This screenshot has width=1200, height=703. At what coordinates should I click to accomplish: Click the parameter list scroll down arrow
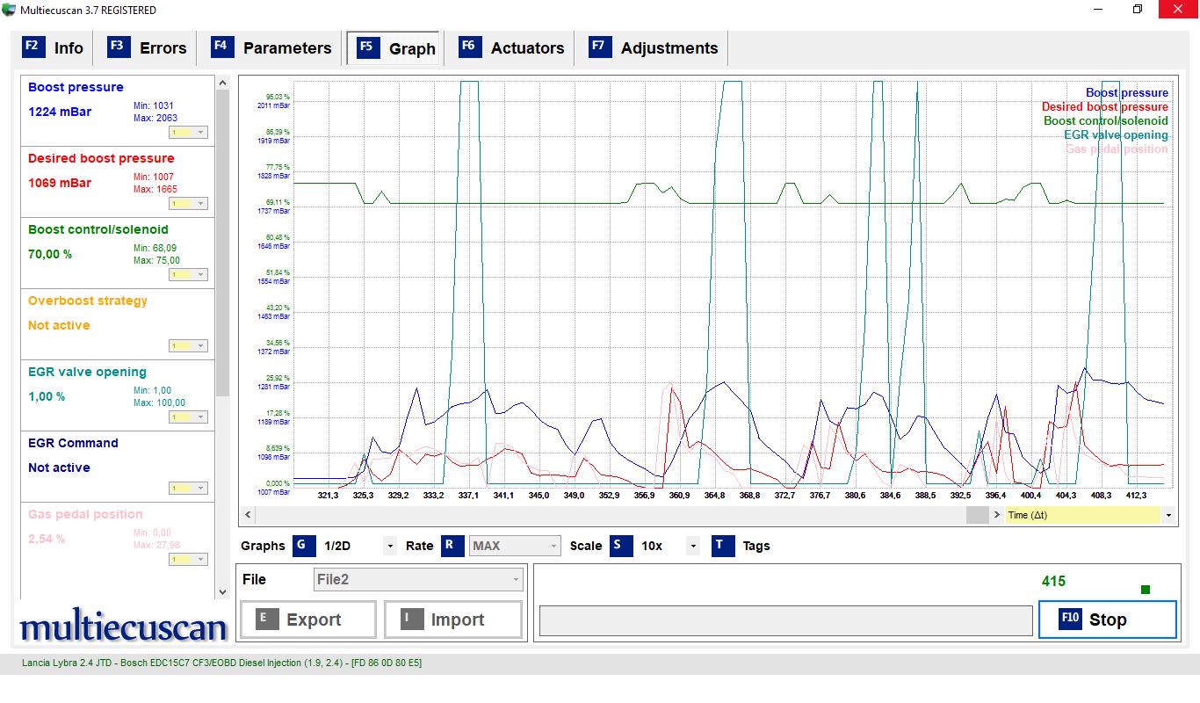coord(223,593)
